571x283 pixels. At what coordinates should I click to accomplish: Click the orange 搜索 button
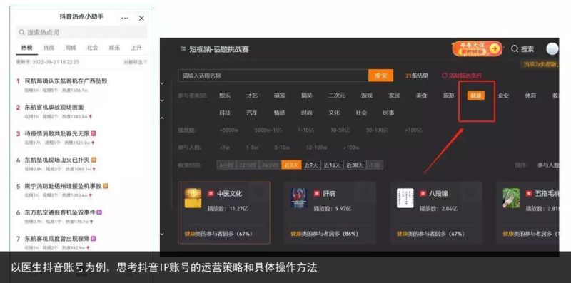(x=381, y=76)
